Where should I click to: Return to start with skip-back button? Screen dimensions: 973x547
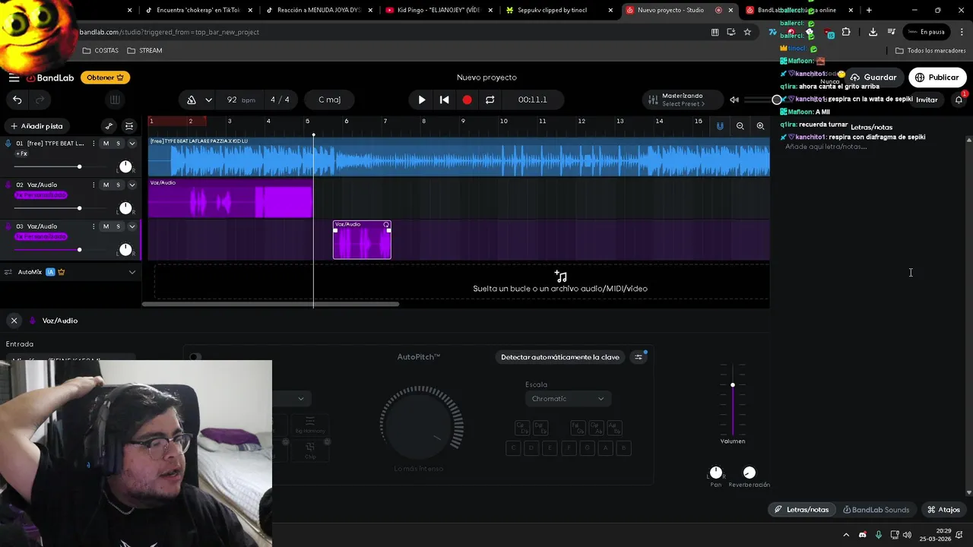[445, 100]
